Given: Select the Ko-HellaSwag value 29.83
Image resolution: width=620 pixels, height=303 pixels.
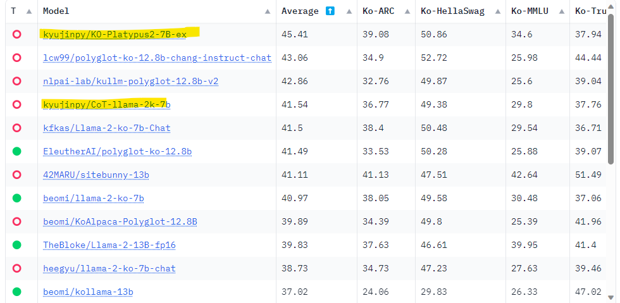Looking at the screenshot, I should coord(434,292).
